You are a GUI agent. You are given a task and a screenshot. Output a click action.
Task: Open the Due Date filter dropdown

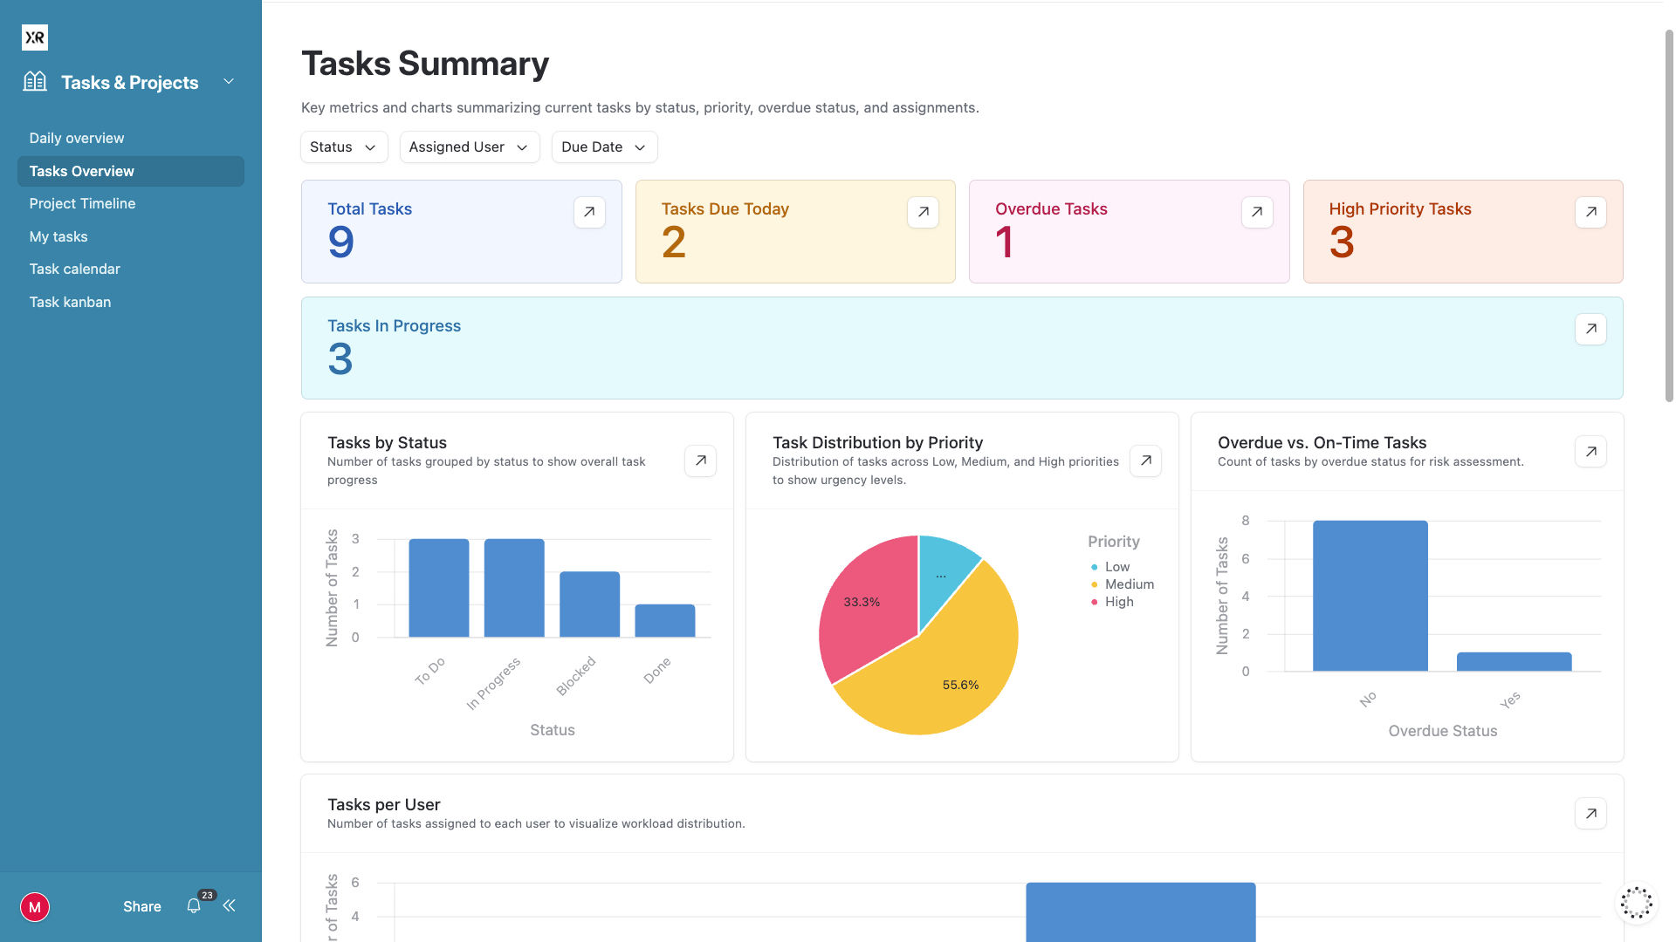(x=603, y=147)
